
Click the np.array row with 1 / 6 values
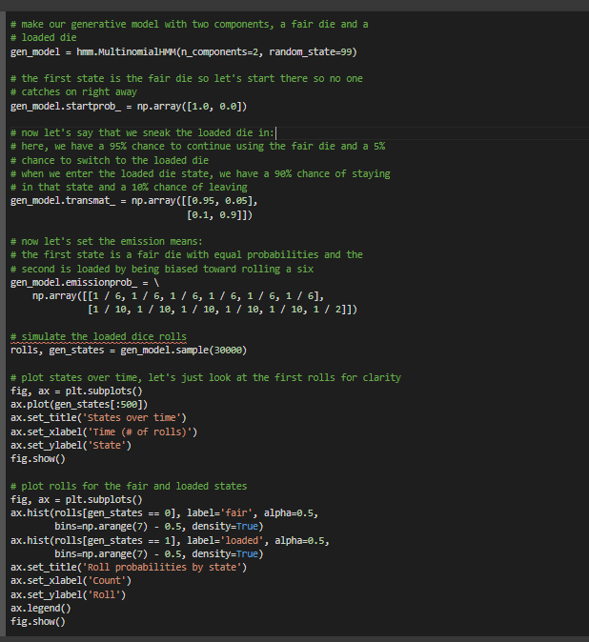coord(178,296)
